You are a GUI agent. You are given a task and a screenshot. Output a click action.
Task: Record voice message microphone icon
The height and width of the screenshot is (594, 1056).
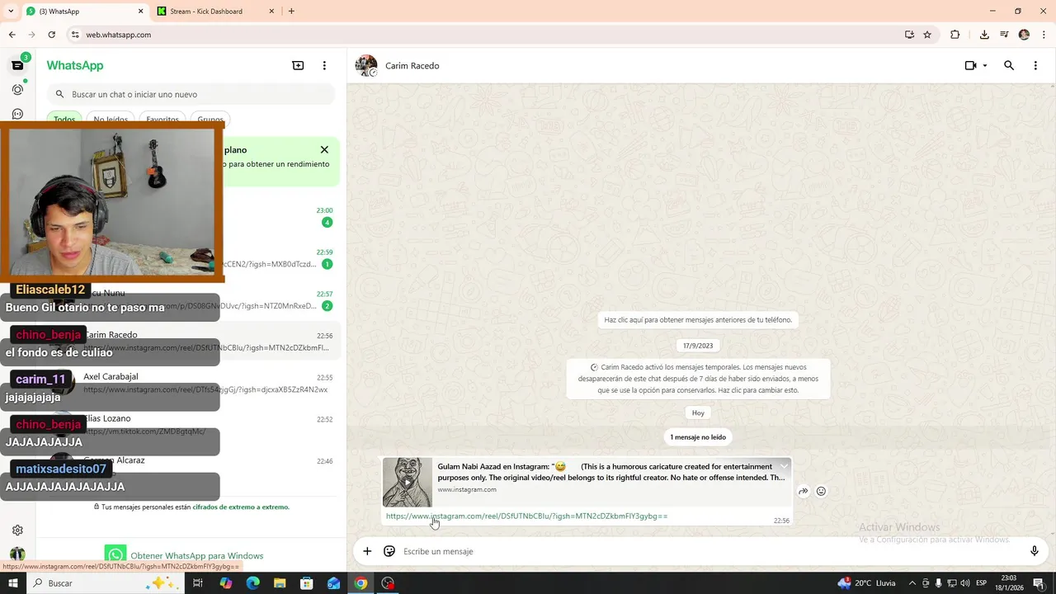pos(1035,551)
